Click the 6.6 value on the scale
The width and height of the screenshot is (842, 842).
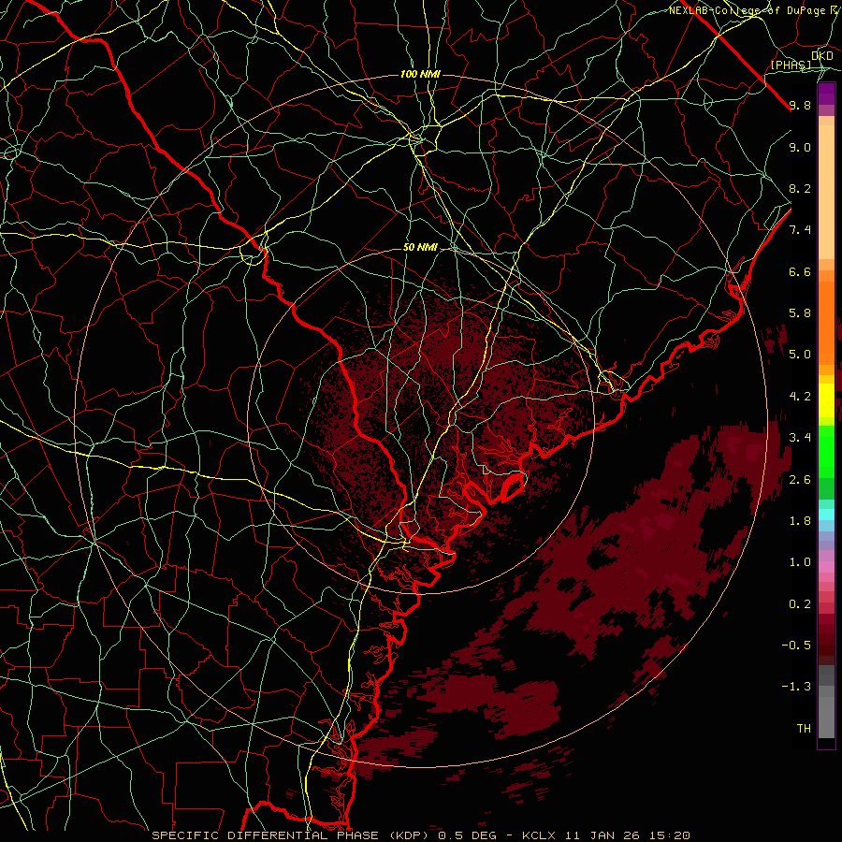point(800,271)
